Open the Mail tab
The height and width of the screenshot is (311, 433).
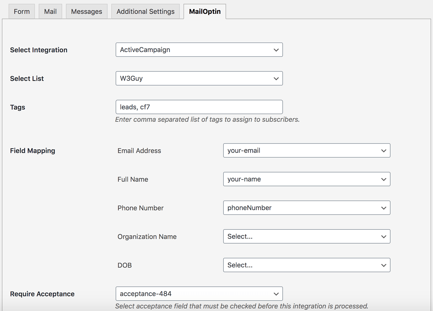tap(50, 12)
